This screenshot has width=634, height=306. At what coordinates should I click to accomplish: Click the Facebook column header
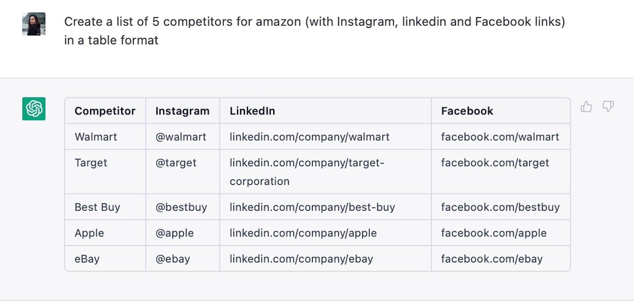pos(467,111)
